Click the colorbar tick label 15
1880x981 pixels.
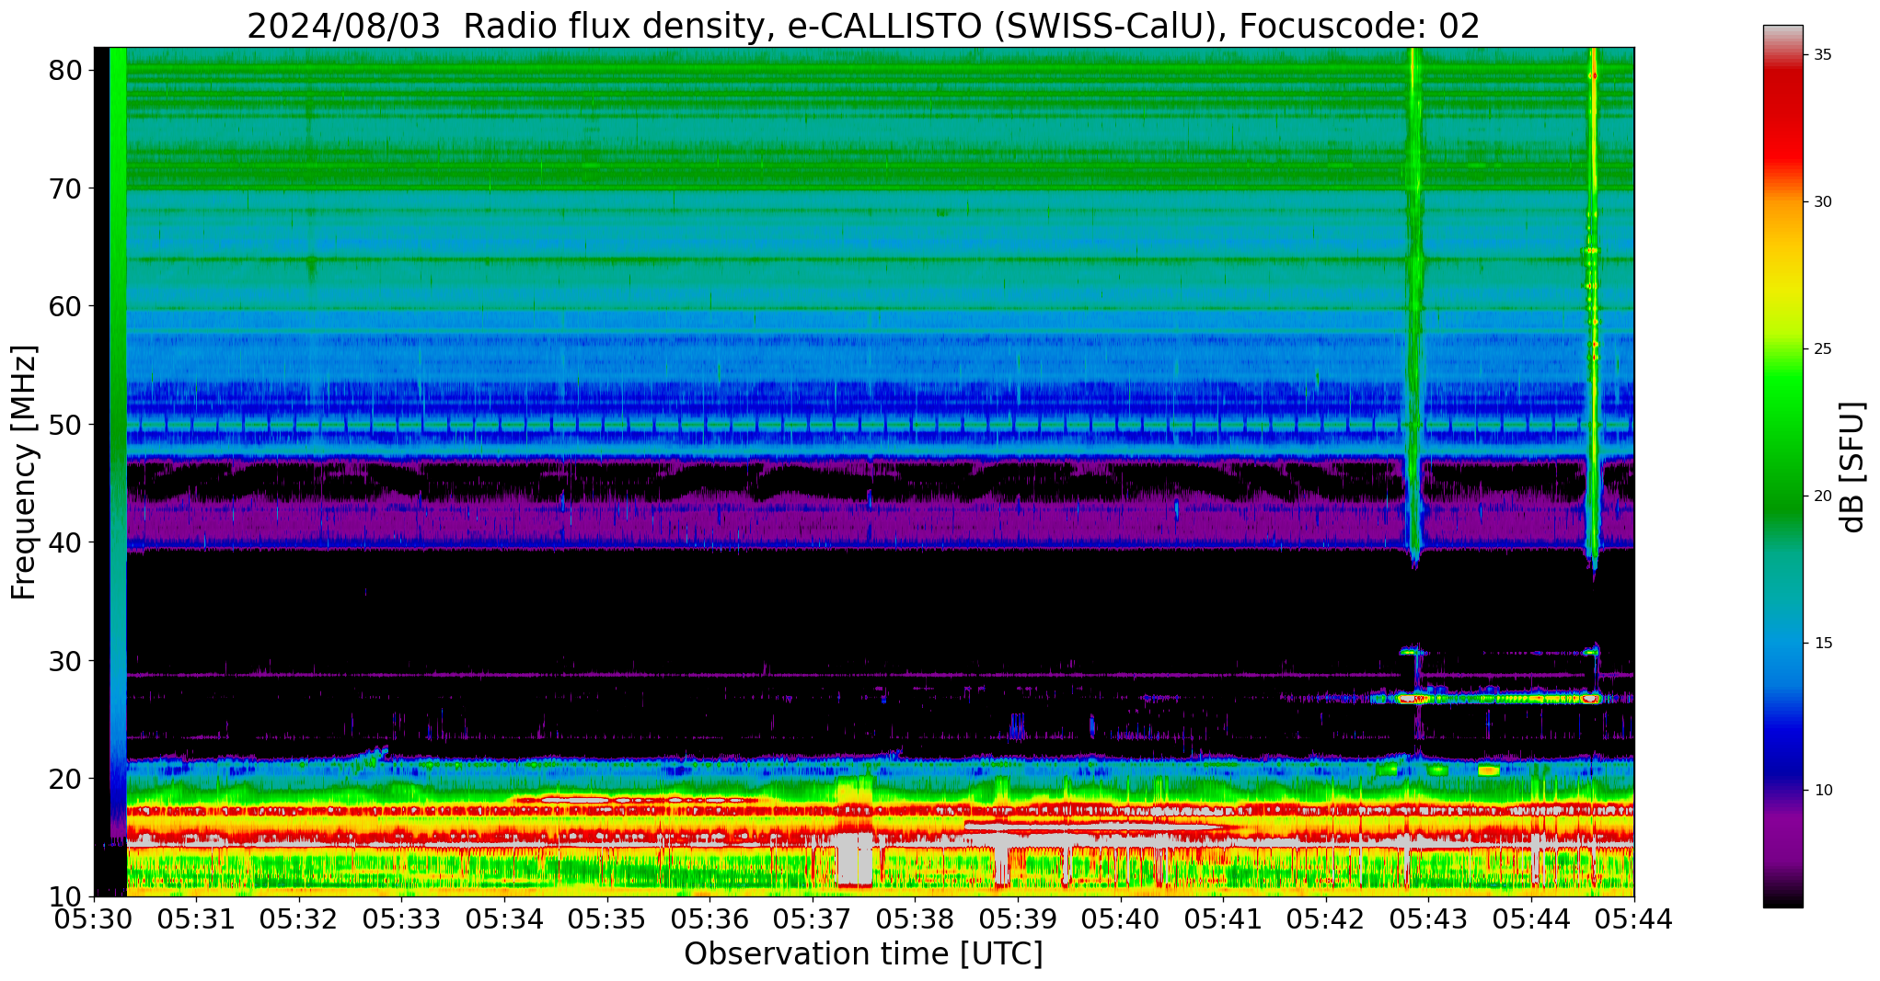pyautogui.click(x=1823, y=644)
